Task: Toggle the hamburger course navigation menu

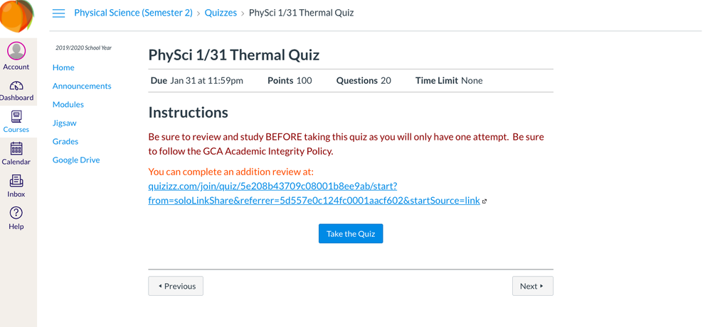Action: point(59,13)
